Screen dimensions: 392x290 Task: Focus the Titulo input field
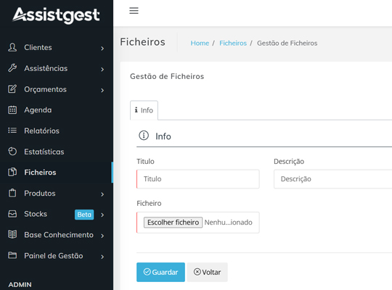pyautogui.click(x=198, y=179)
